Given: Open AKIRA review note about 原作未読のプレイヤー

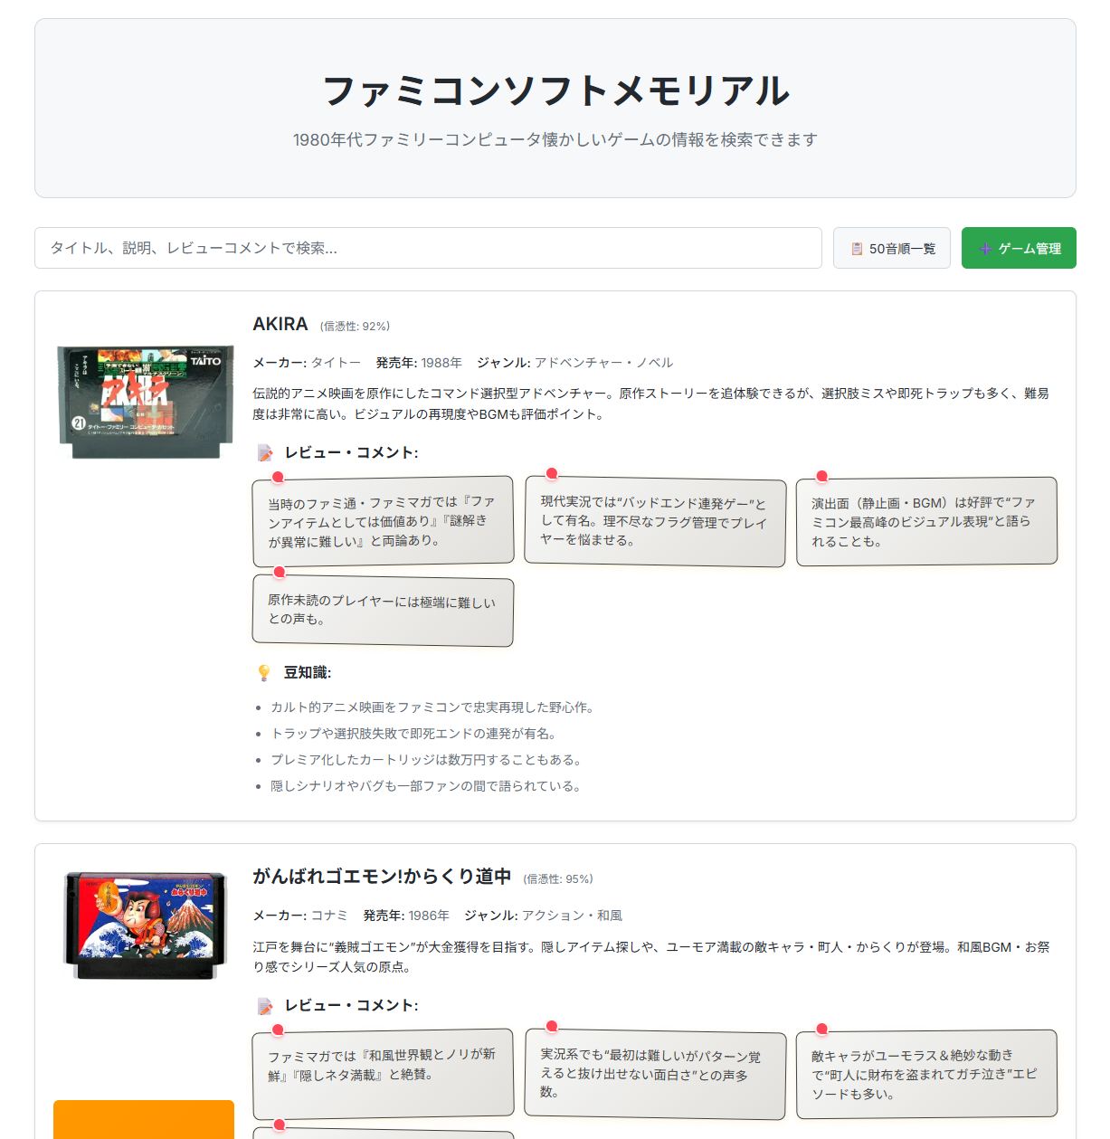Looking at the screenshot, I should 383,611.
